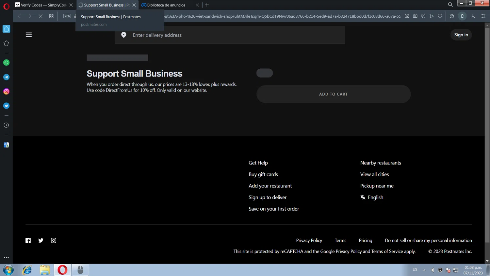
Task: Open Save on your first order link
Action: point(274,209)
